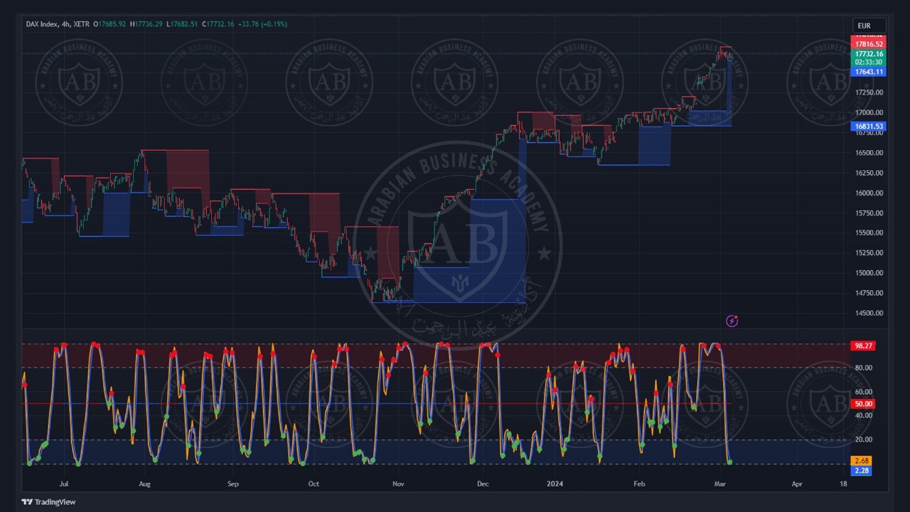Viewport: 910px width, 512px height.
Task: Click the 18 date label on time axis
Action: point(843,484)
